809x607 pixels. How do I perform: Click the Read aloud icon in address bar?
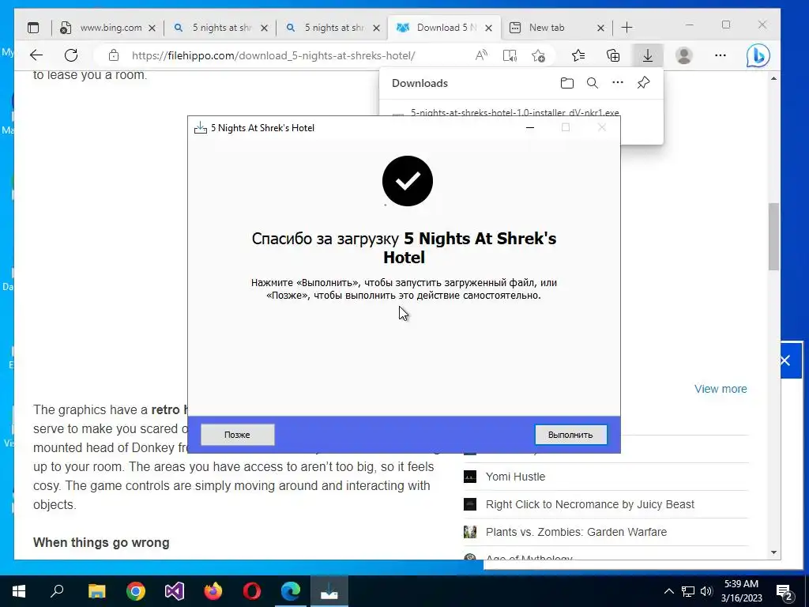tap(481, 55)
